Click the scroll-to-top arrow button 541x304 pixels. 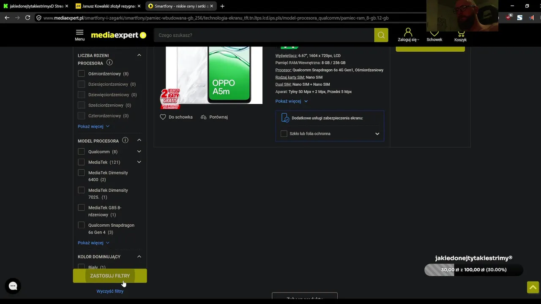click(x=533, y=287)
